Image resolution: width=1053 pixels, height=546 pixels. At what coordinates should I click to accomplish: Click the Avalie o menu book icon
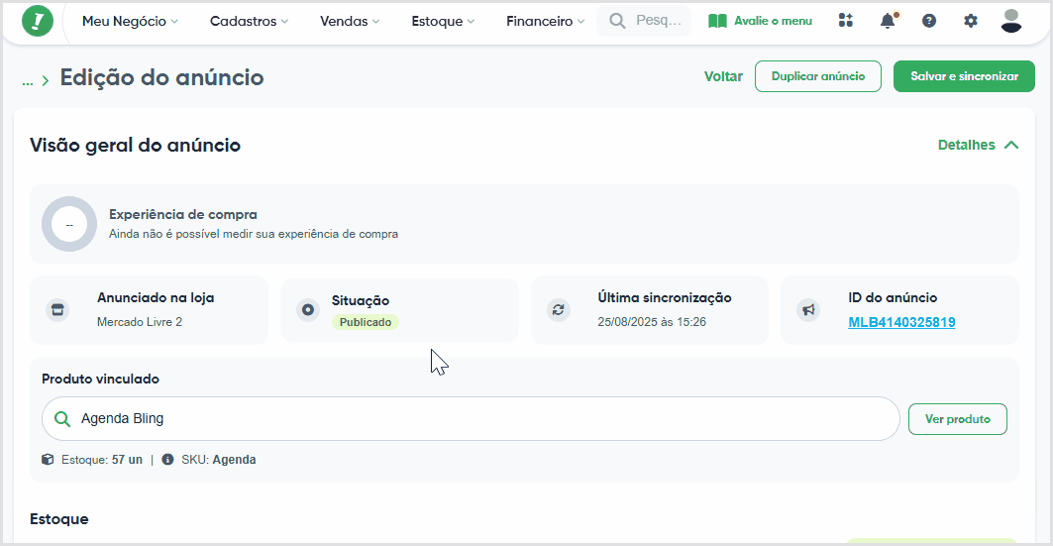[x=717, y=21]
